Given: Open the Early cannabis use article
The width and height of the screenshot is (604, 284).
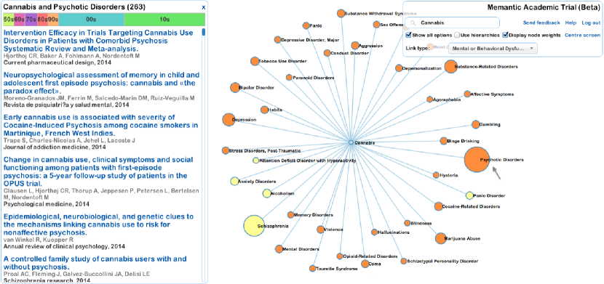Looking at the screenshot, I should tap(100, 125).
